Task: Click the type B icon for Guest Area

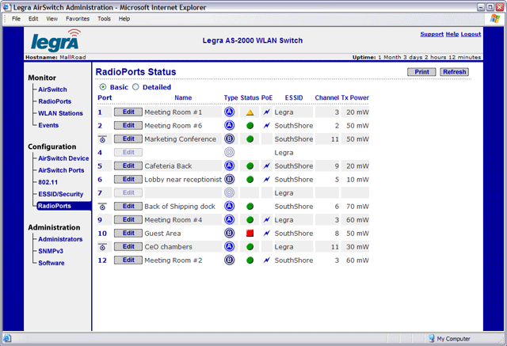Action: (229, 233)
